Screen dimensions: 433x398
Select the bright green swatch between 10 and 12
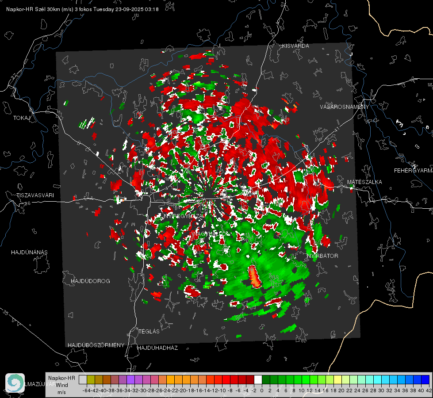click(x=306, y=379)
